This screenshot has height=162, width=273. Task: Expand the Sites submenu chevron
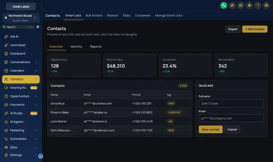(x=36, y=147)
